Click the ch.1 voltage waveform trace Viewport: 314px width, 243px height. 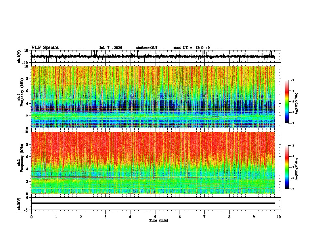153,56
